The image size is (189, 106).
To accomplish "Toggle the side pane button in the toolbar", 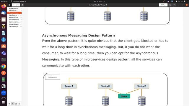I will [x=9, y=5].
